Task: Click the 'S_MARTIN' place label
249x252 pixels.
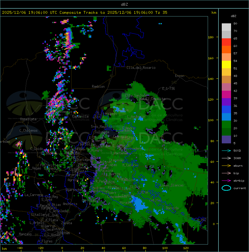Action: (x=113, y=174)
